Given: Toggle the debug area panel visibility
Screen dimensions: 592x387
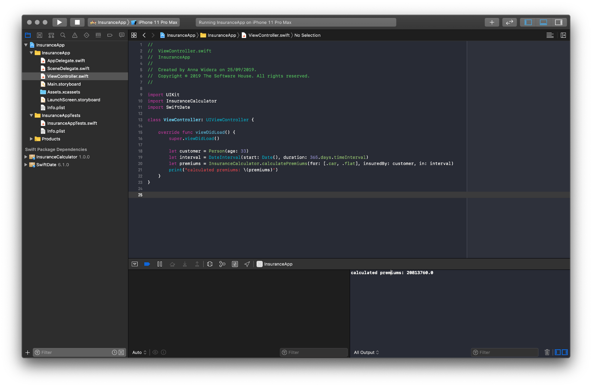Looking at the screenshot, I should coord(543,22).
